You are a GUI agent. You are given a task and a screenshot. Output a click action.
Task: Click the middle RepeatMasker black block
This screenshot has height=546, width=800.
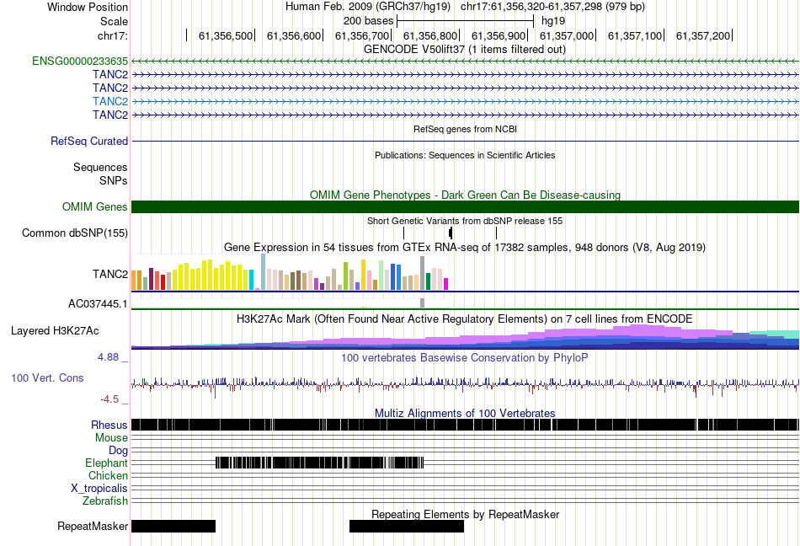pyautogui.click(x=407, y=526)
